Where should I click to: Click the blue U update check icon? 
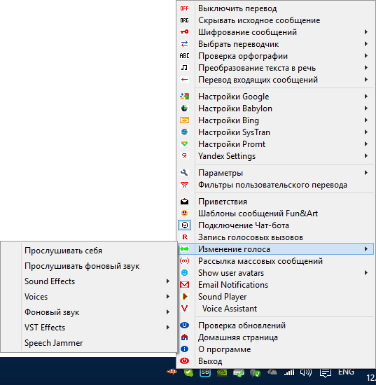[x=184, y=325]
